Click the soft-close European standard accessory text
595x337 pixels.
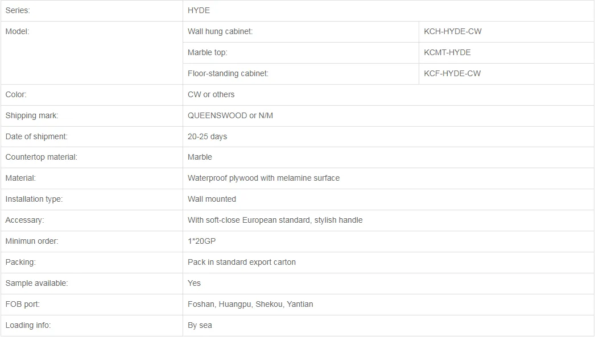pyautogui.click(x=275, y=220)
